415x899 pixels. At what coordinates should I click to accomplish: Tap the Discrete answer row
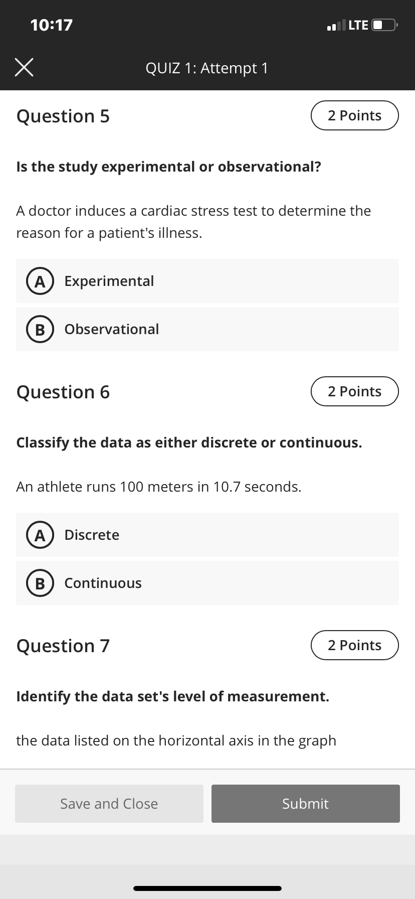207,535
